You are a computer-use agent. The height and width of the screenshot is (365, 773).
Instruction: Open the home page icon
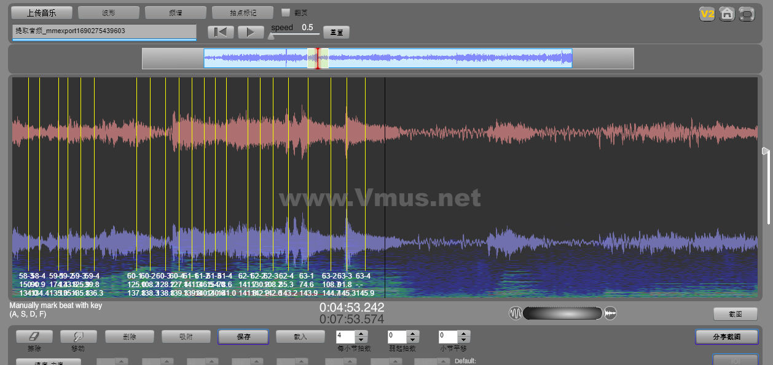coord(727,13)
